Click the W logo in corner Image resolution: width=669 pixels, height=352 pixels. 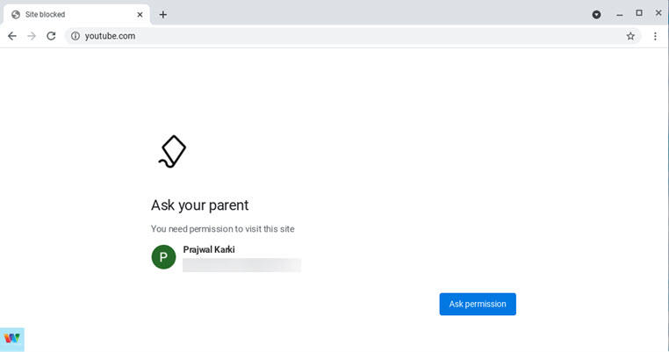pyautogui.click(x=12, y=339)
